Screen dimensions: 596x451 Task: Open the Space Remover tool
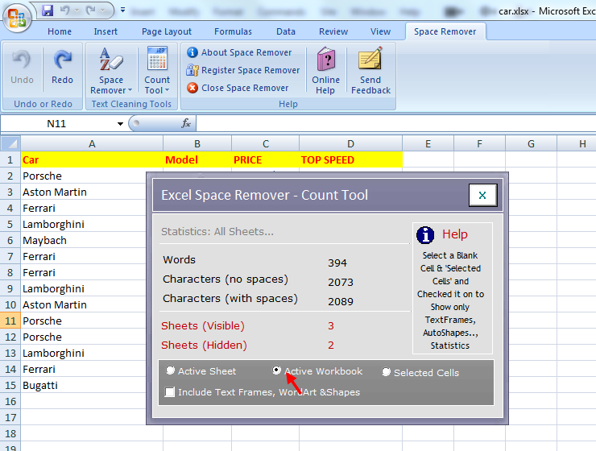111,71
